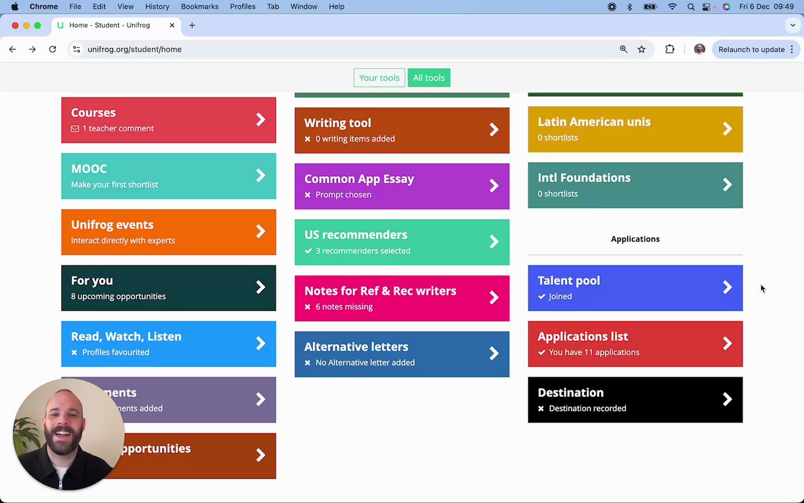Reload the Unifrog page
The image size is (804, 503).
tap(53, 49)
